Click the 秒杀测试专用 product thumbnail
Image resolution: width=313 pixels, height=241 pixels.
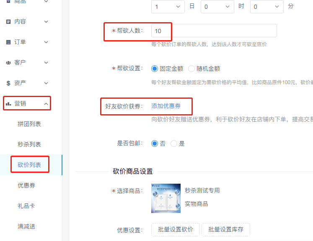click(x=166, y=198)
